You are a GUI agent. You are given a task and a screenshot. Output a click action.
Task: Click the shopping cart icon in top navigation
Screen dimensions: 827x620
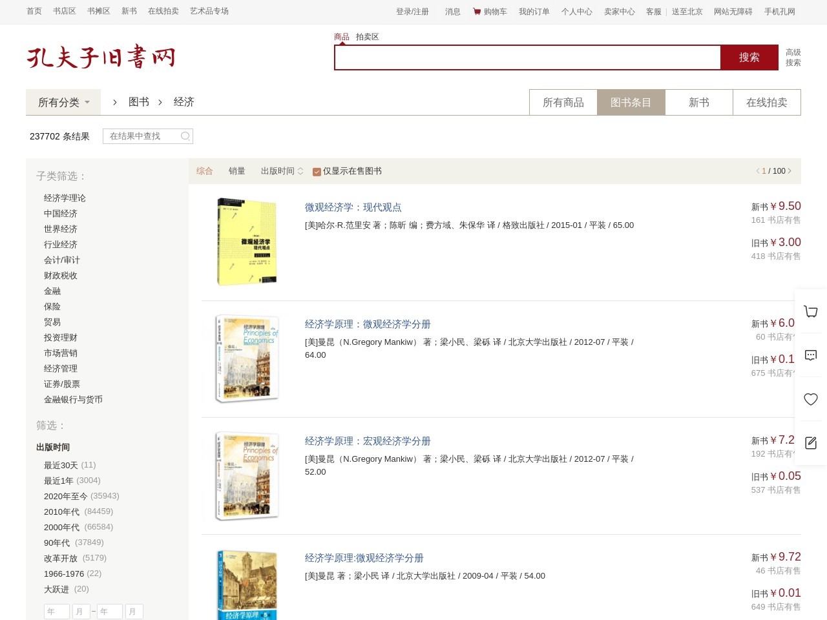pos(477,12)
